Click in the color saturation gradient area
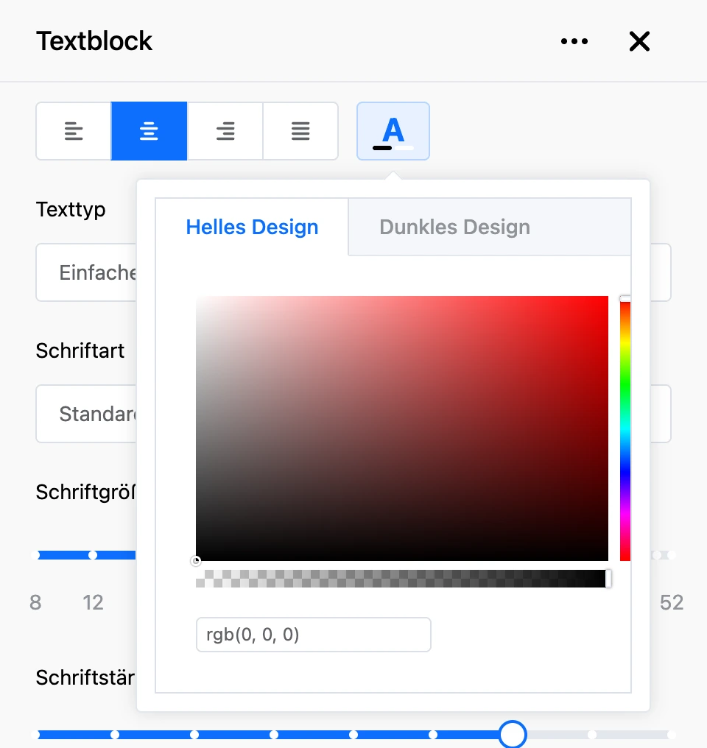 [401, 428]
